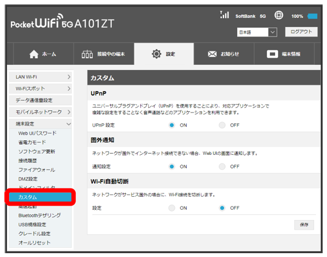Select OFF for Wi-Fi自動切断 setting
Screen dimensions: 327x257
(x=222, y=208)
